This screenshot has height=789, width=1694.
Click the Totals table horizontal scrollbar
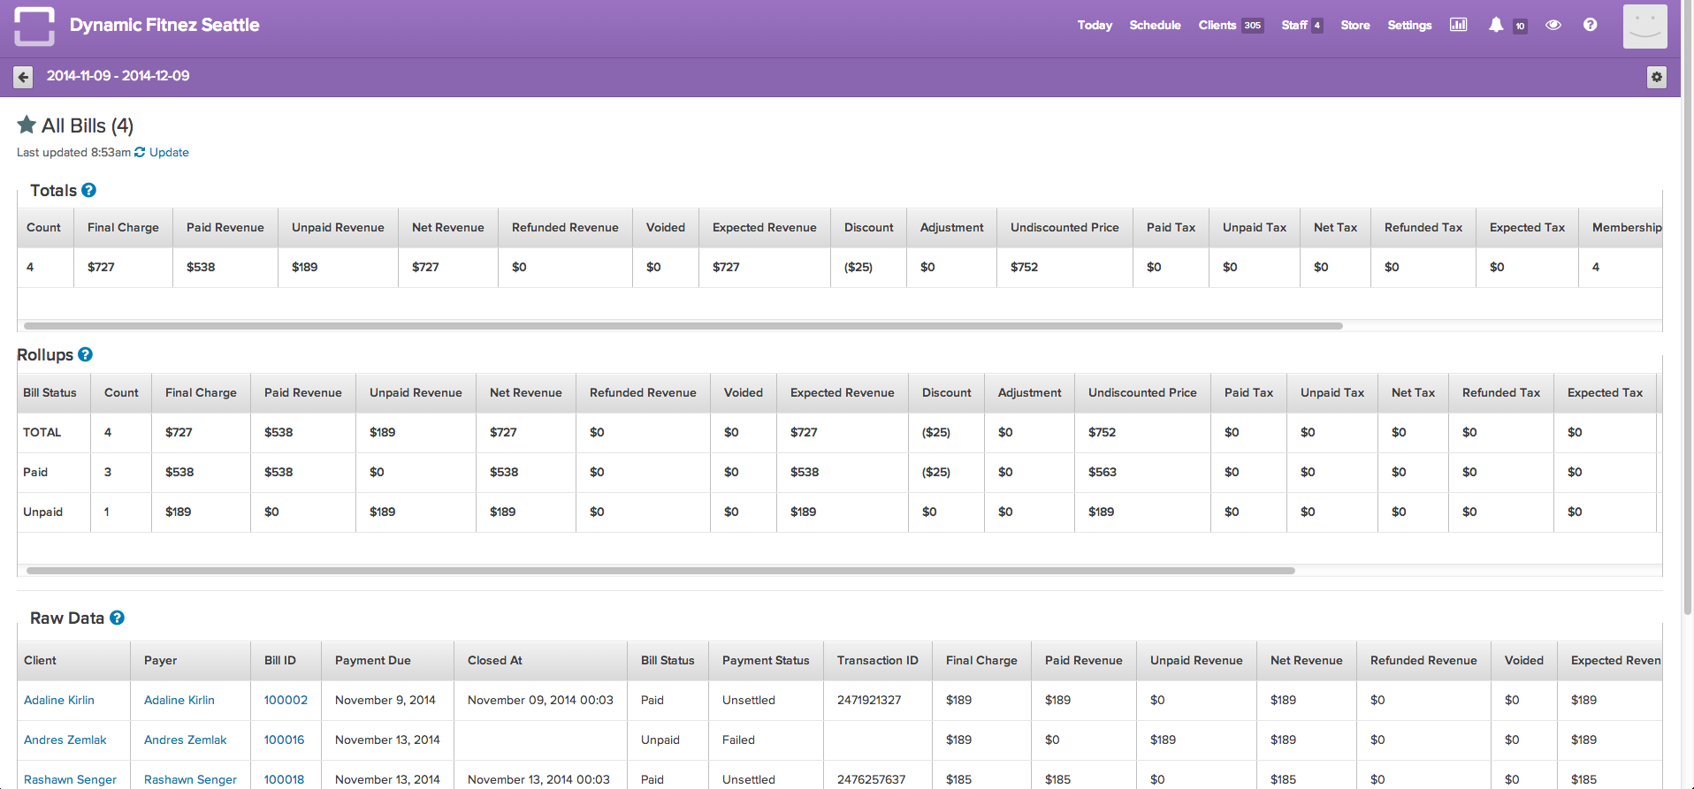click(x=683, y=326)
